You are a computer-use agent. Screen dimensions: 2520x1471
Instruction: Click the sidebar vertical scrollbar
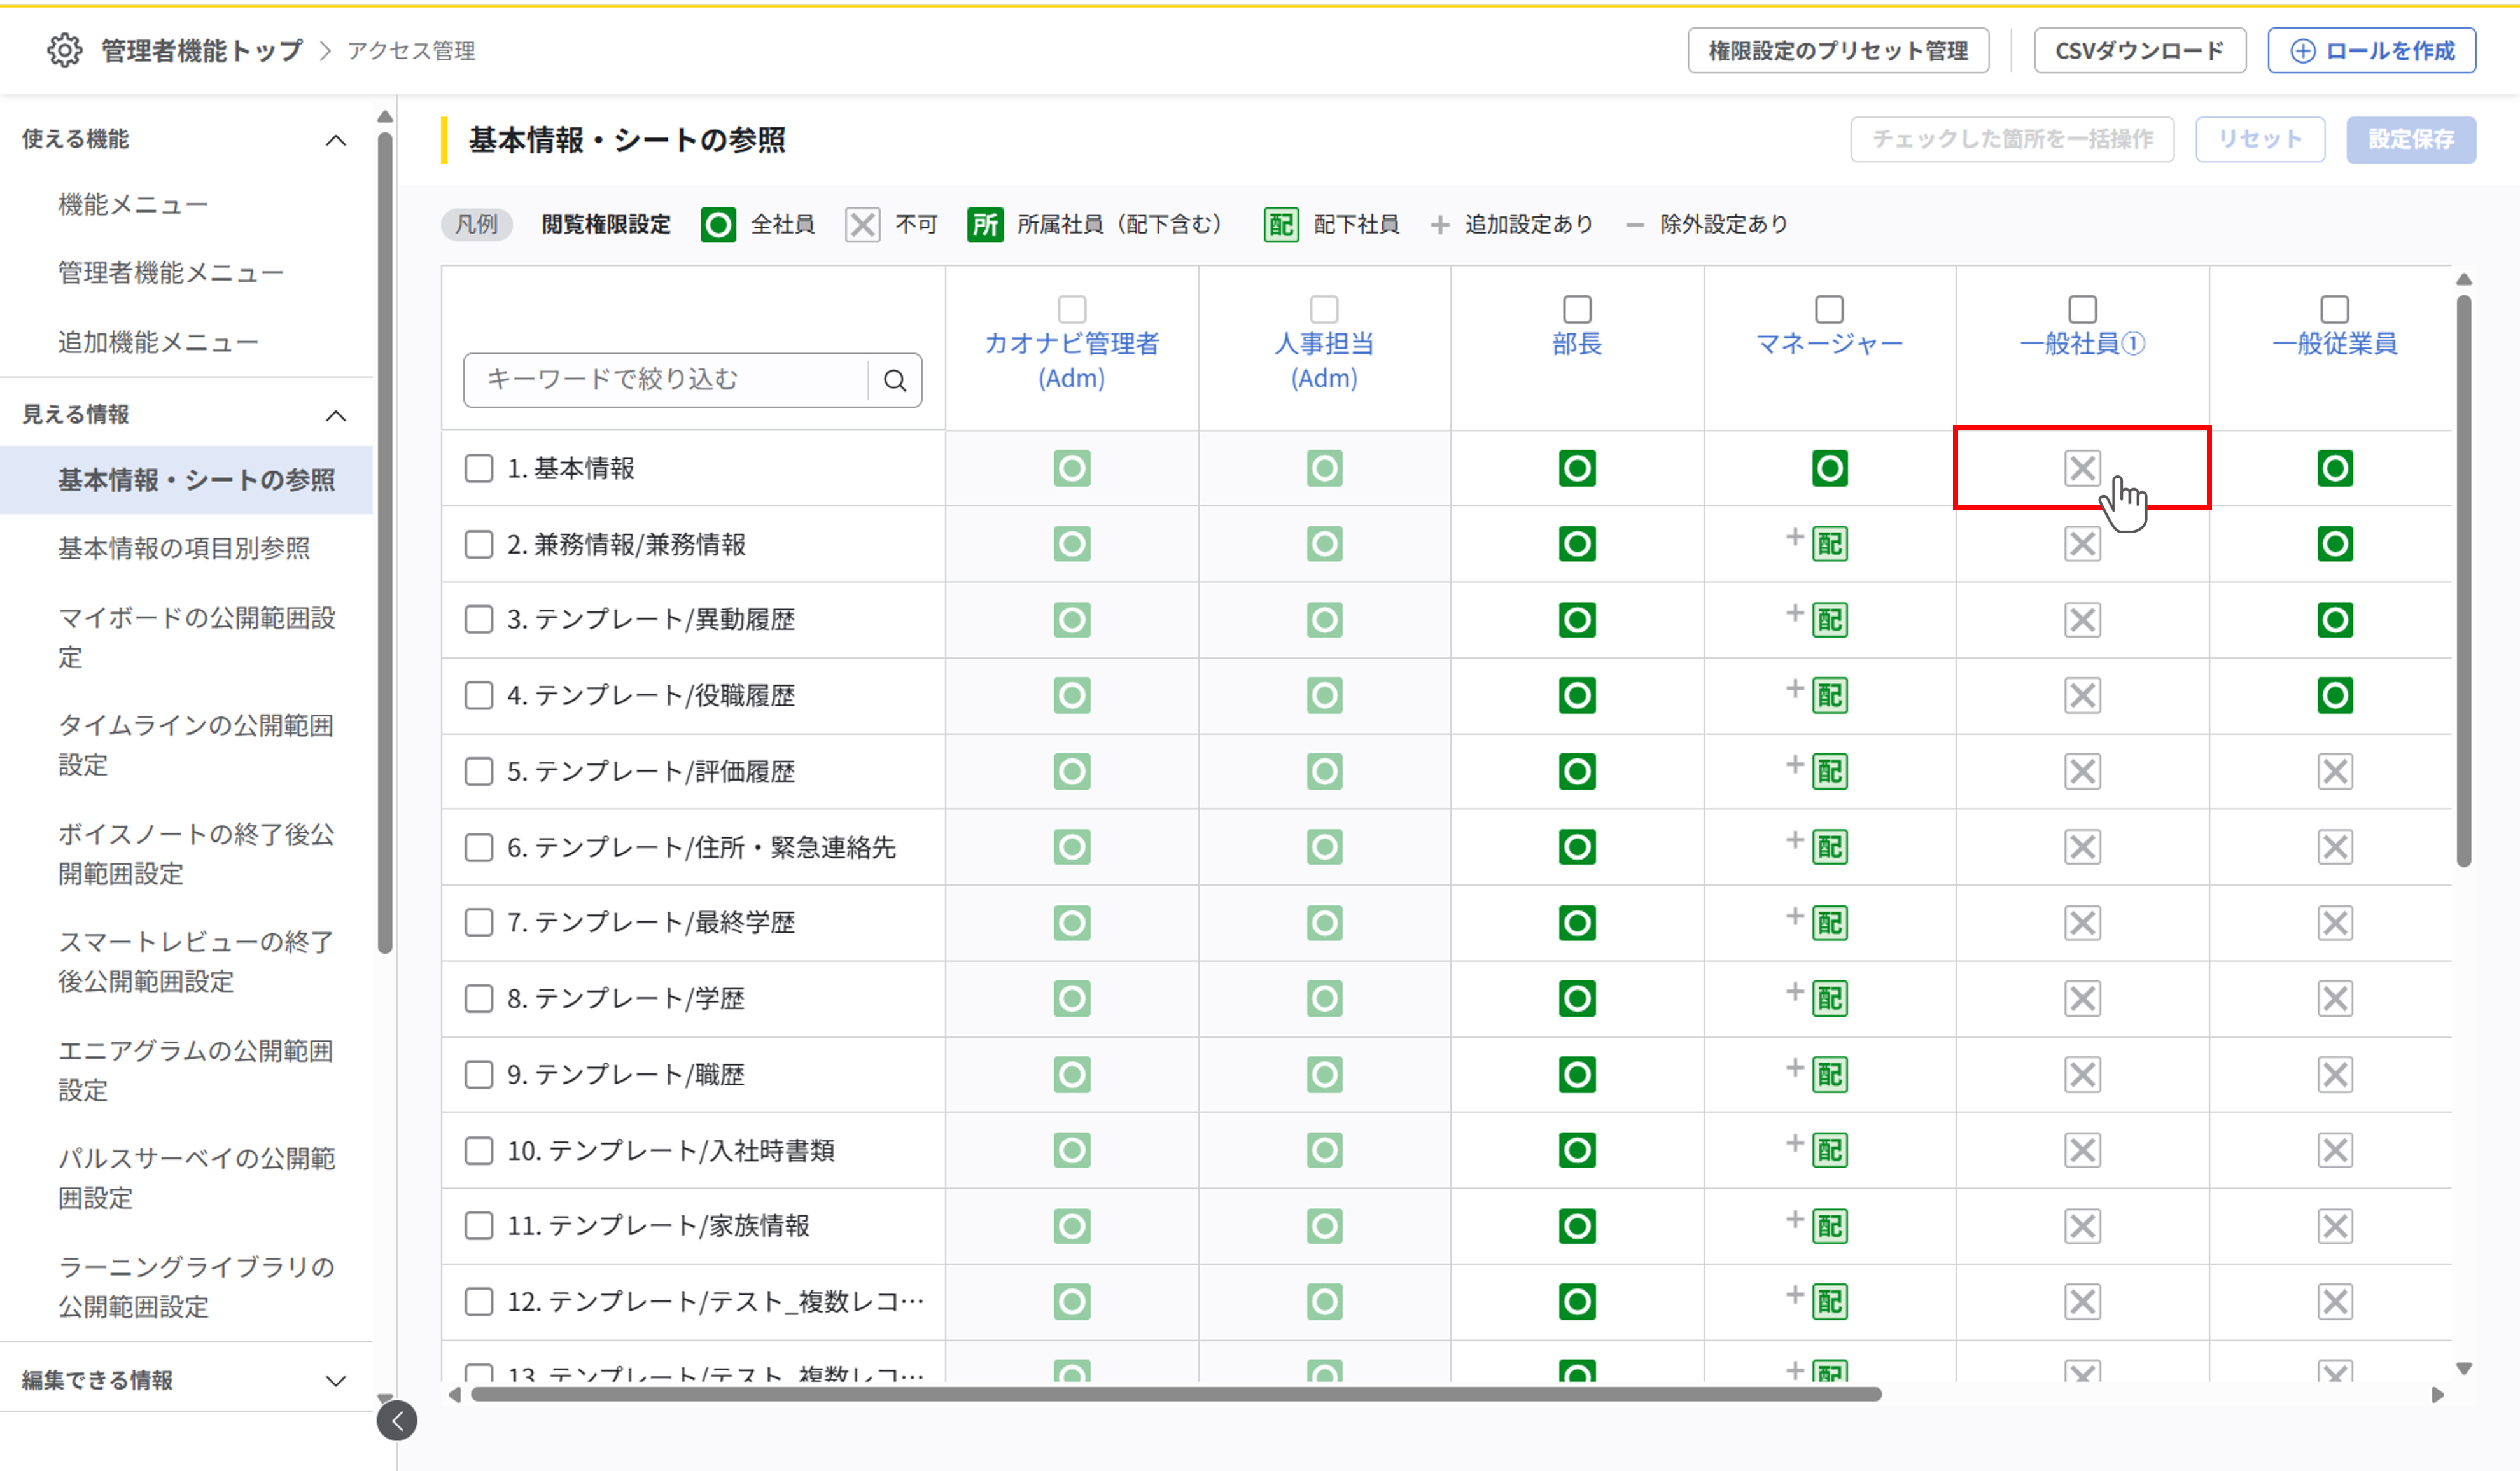(385, 543)
